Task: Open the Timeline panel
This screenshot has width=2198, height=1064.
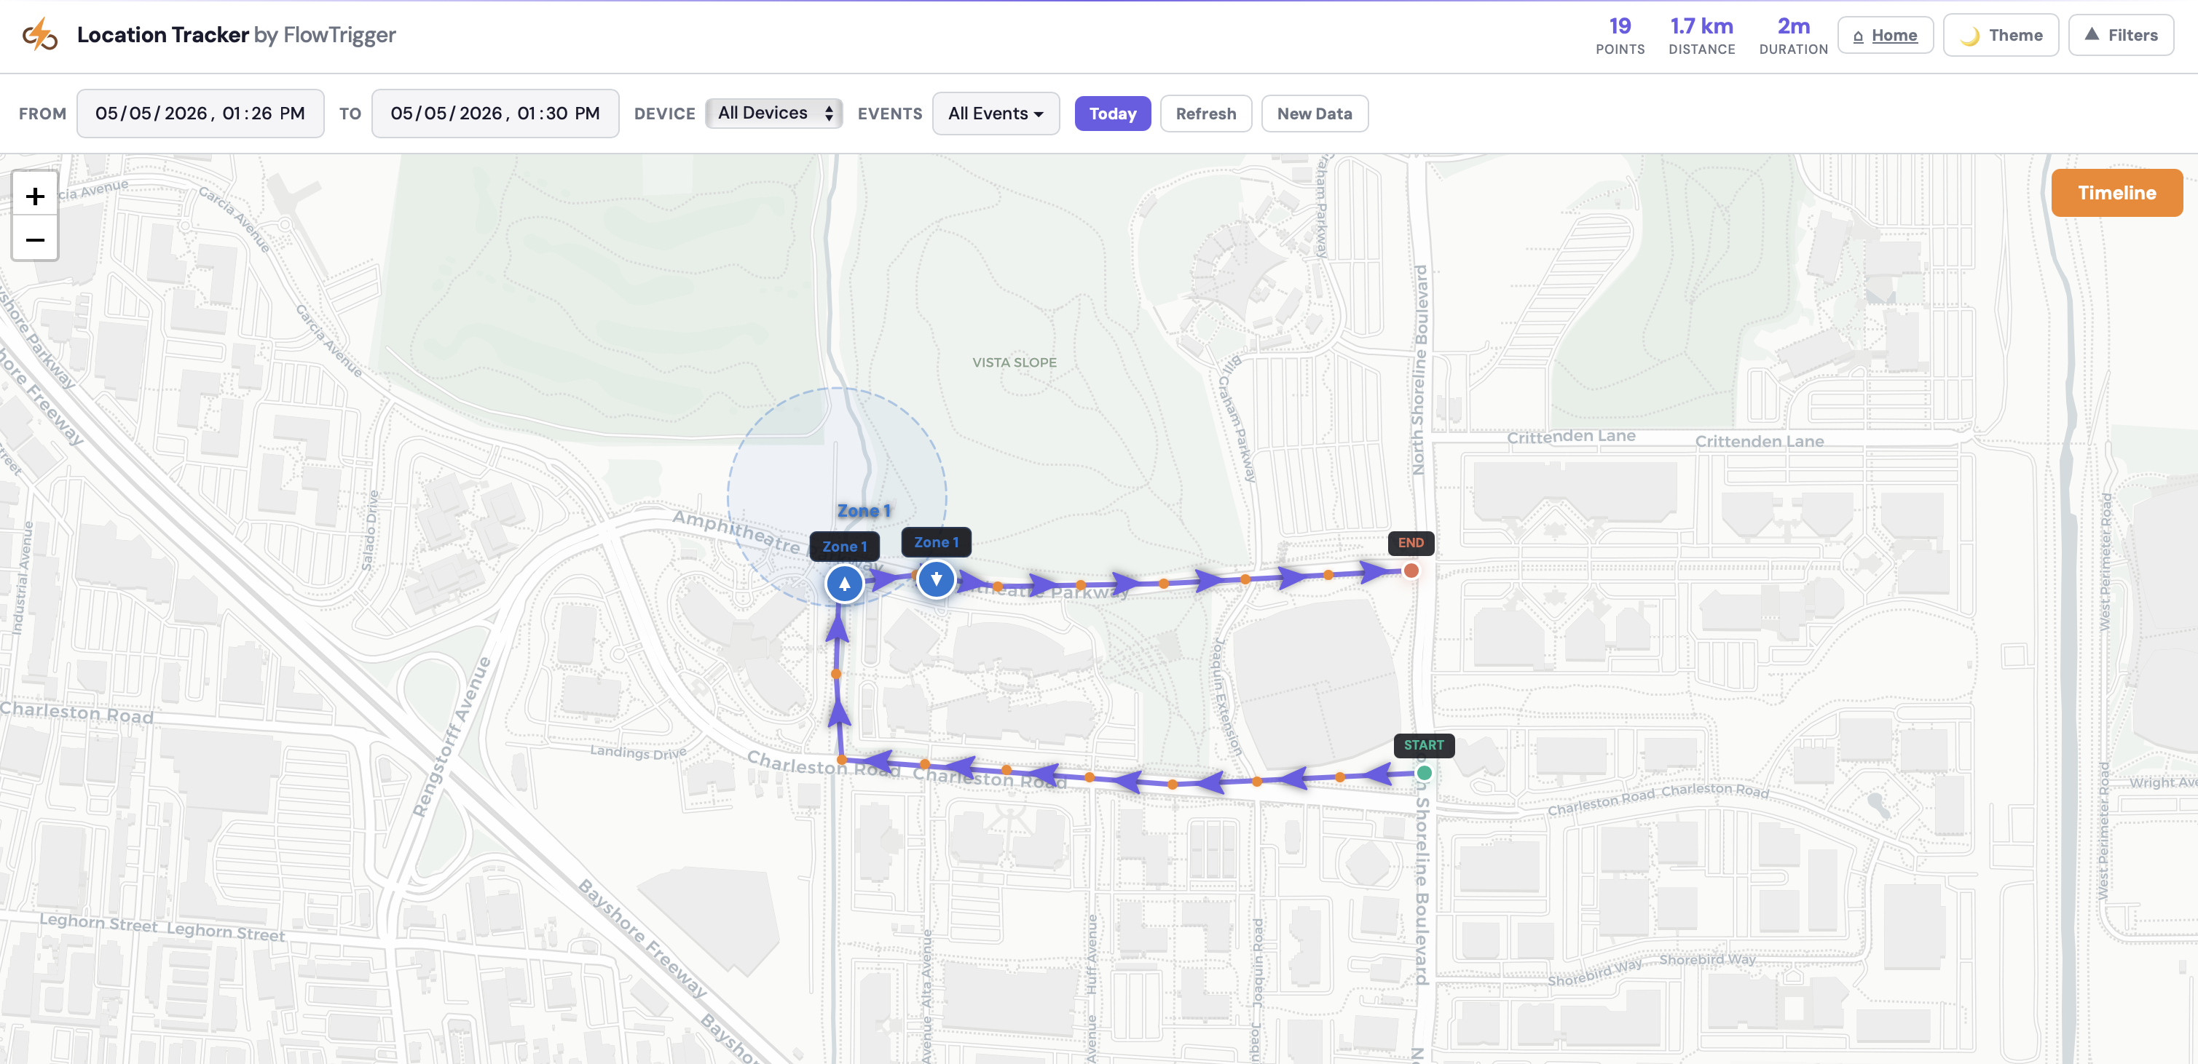Action: tap(2116, 193)
